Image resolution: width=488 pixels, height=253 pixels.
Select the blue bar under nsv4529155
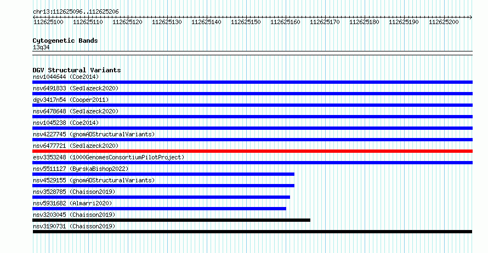pyautogui.click(x=163, y=186)
